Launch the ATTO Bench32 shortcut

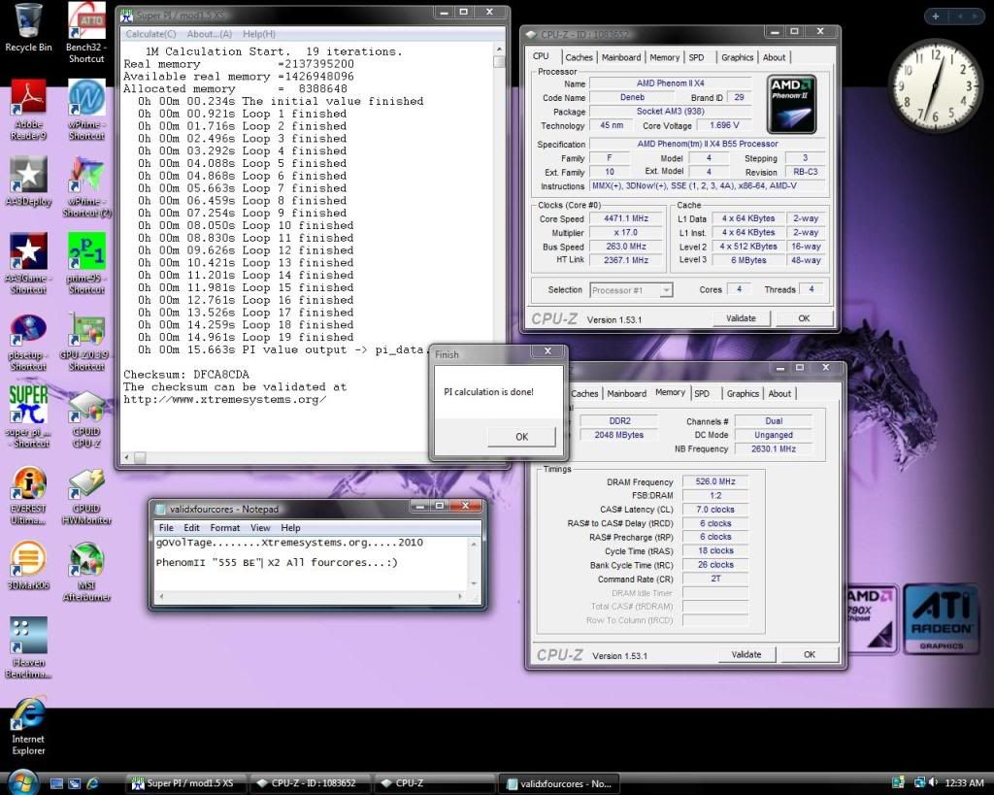pos(86,21)
